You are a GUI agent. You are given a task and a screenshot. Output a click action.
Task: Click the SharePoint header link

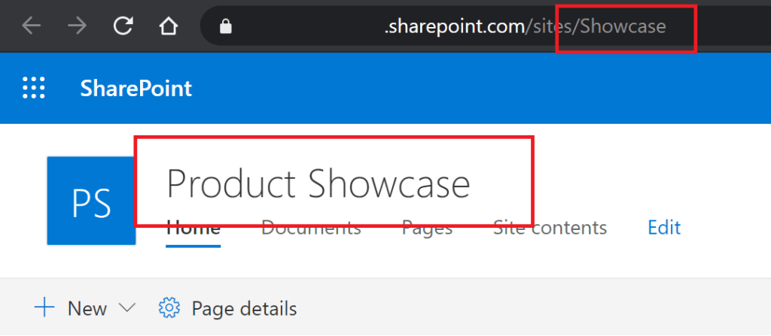[x=136, y=89]
